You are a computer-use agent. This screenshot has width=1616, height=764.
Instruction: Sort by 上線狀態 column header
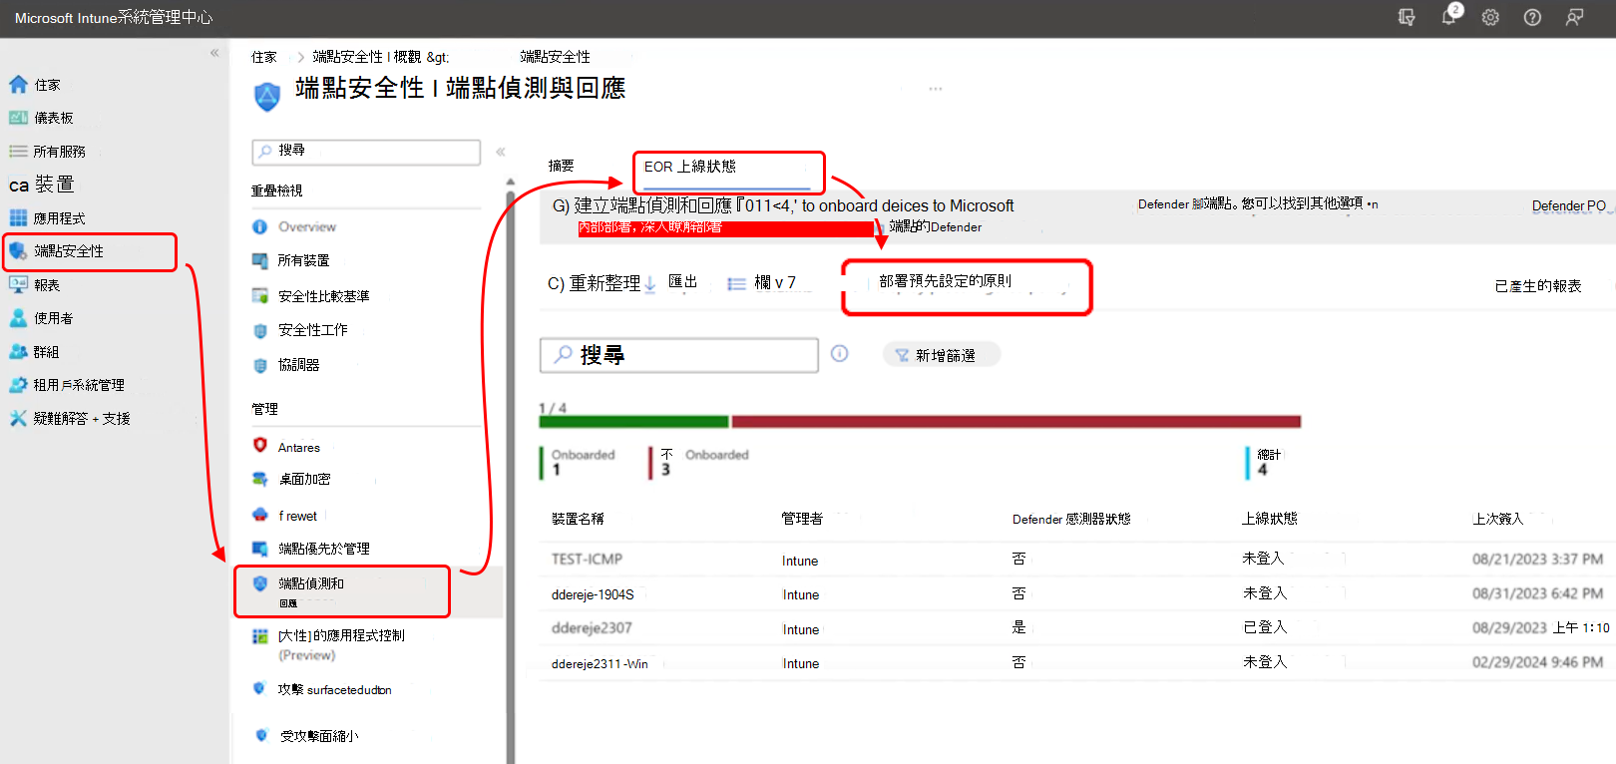click(x=1269, y=519)
